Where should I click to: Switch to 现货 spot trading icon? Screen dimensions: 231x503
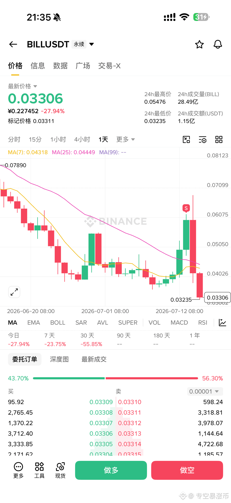(x=60, y=470)
